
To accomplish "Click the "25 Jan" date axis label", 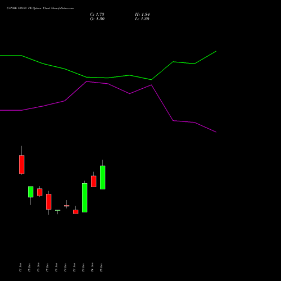I will coord(101,268).
